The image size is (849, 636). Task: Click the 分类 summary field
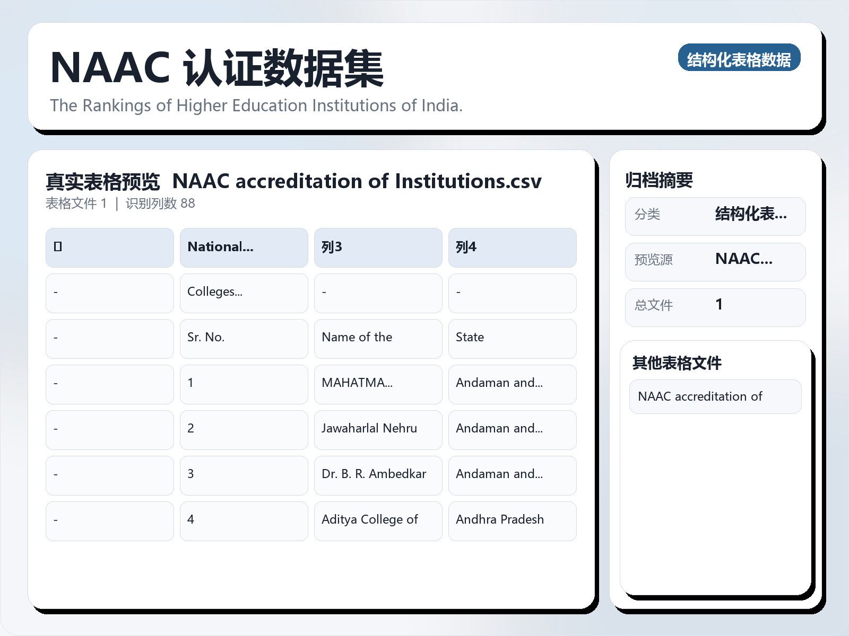715,216
